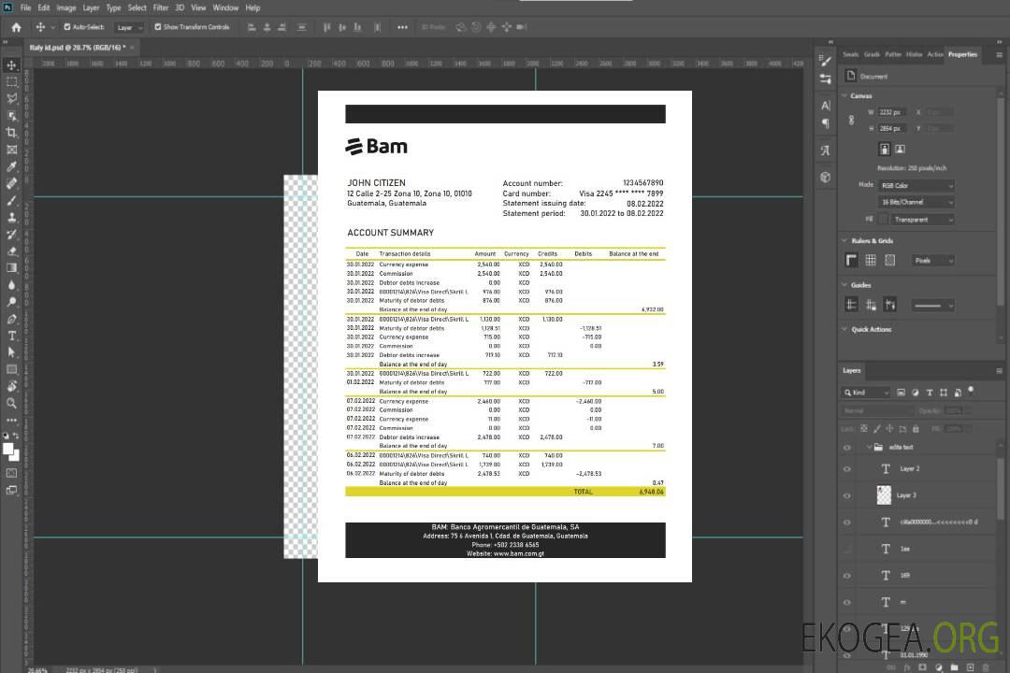Image resolution: width=1010 pixels, height=673 pixels.
Task: Open the RGB Color mode dropdown
Action: point(916,185)
